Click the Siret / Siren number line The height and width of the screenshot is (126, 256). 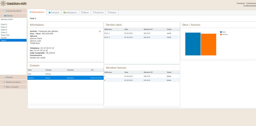pyautogui.click(x=42, y=33)
